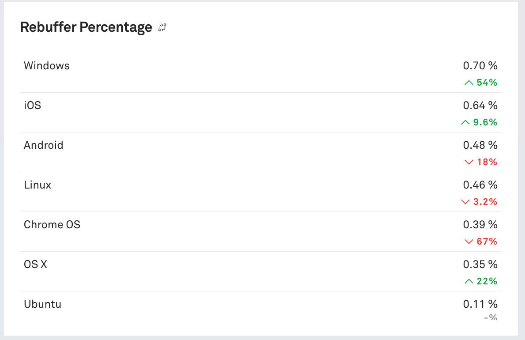
Task: Select the Linux row label
Action: (x=37, y=185)
